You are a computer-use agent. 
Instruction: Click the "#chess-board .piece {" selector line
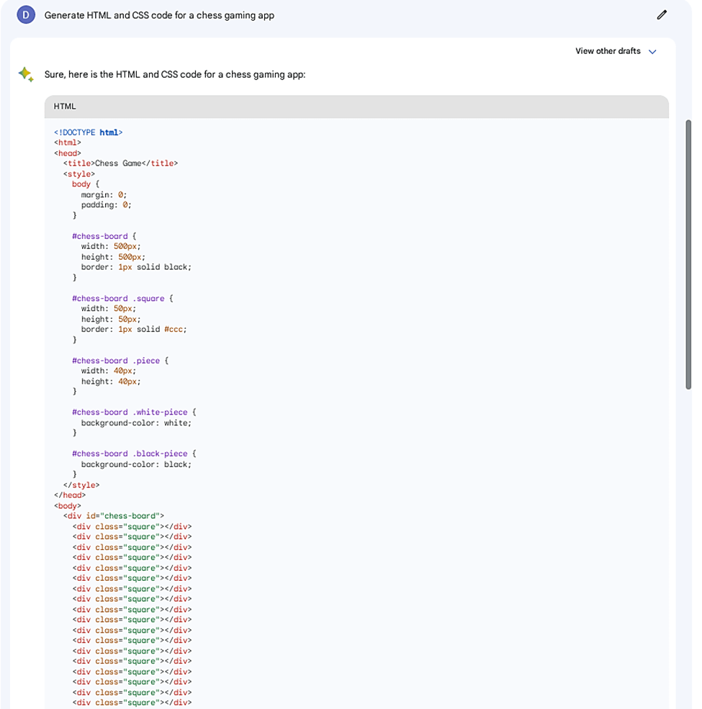[x=120, y=361]
